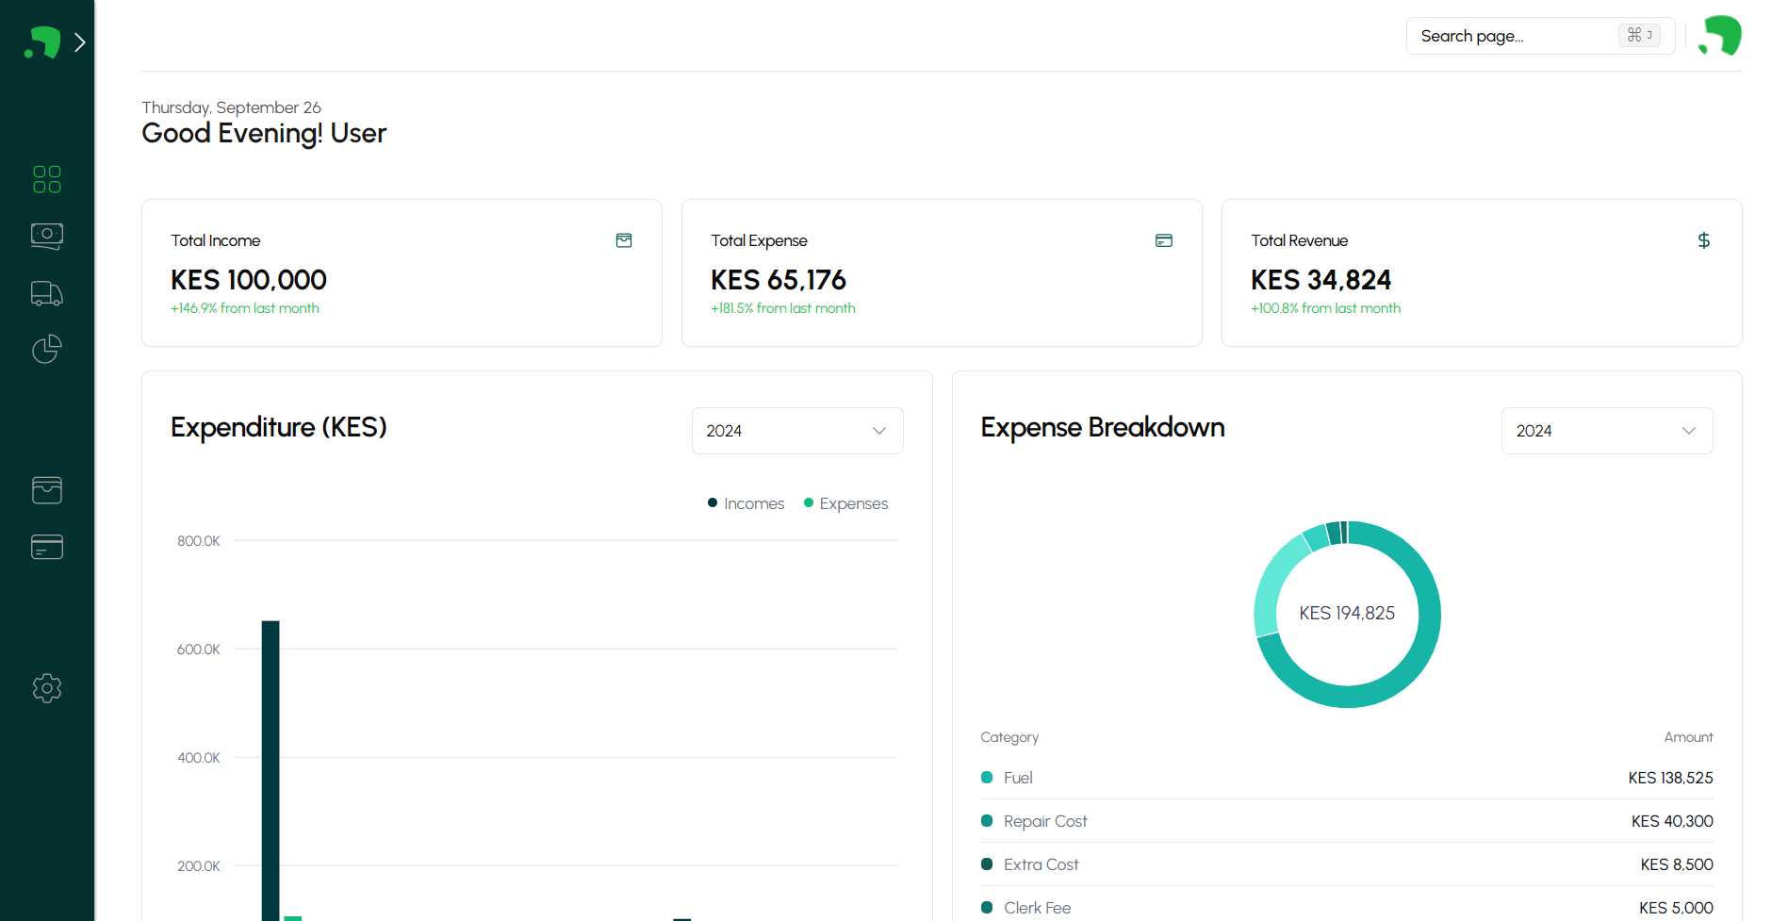Click the user avatar in top right

point(1720,36)
